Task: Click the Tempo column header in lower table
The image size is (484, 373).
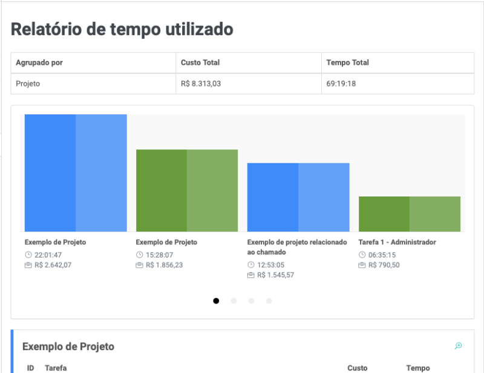Action: [417, 368]
